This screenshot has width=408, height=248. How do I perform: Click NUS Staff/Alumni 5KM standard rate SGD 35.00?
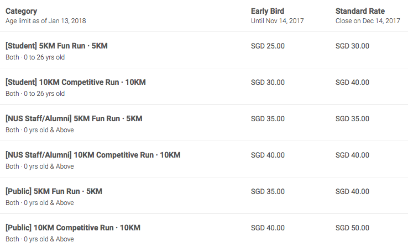click(352, 118)
